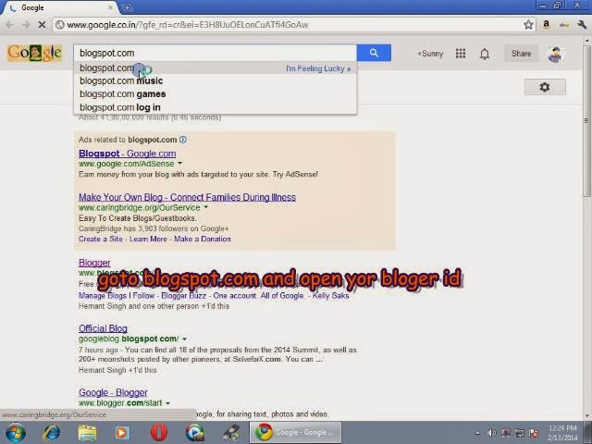The width and height of the screenshot is (592, 444).
Task: Click 'Make a Donation' sublink
Action: pos(203,239)
